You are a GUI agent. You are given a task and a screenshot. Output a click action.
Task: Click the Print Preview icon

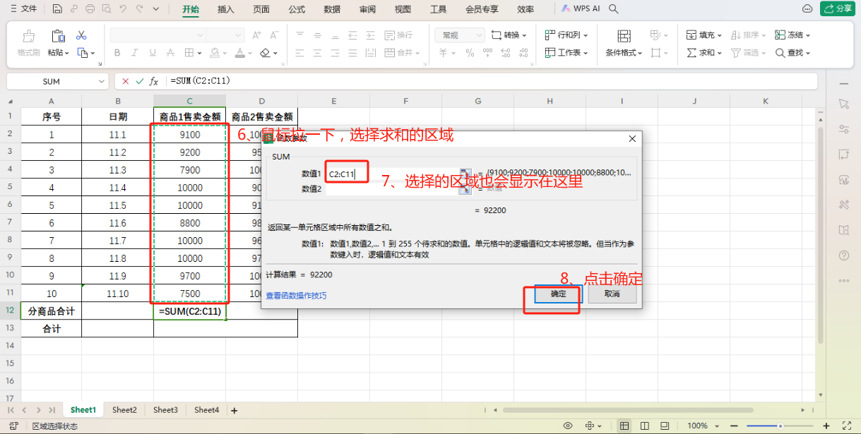coord(106,9)
